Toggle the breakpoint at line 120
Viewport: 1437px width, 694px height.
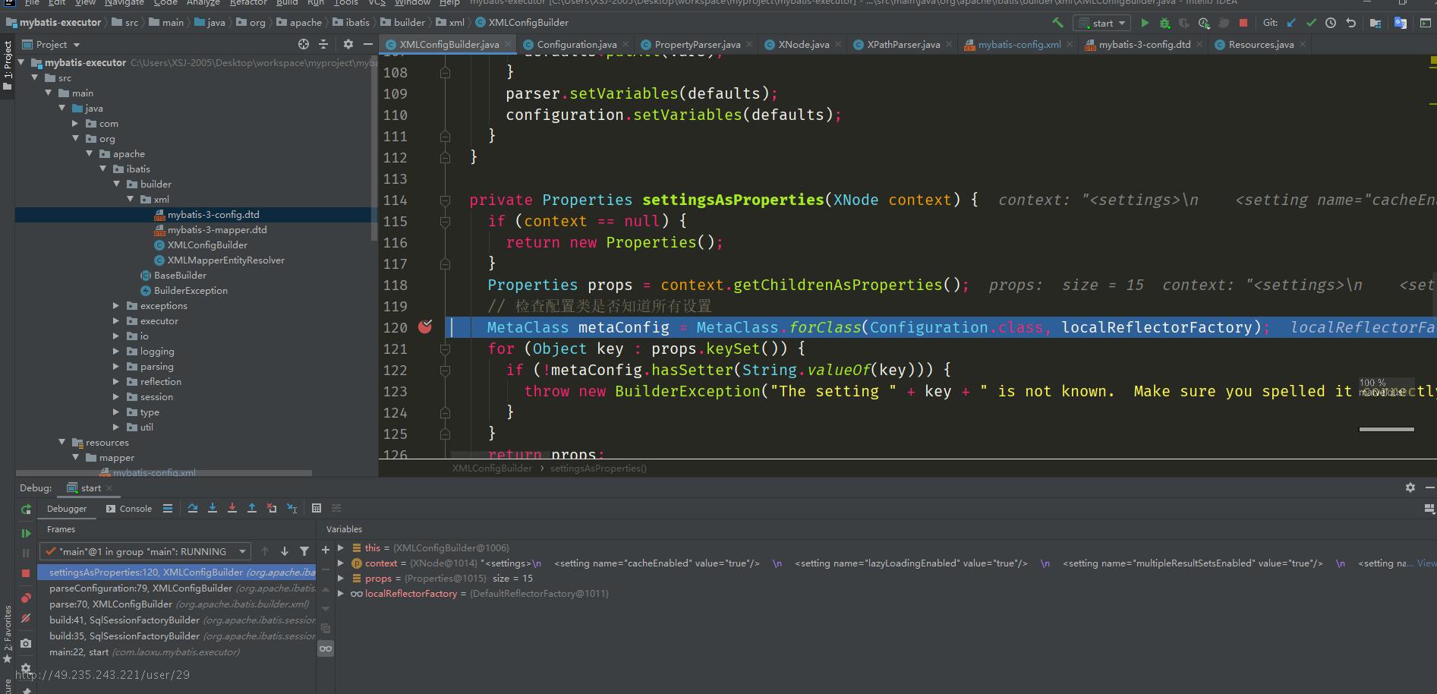coord(425,326)
